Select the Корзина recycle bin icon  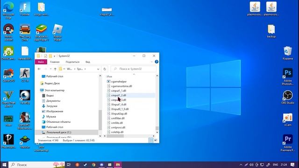[x=288, y=53]
